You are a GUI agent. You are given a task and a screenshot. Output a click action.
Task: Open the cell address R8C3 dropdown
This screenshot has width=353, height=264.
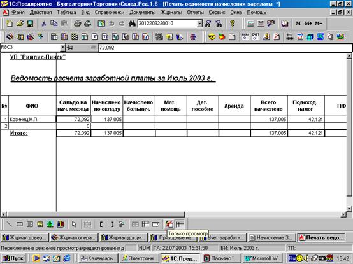click(63, 48)
